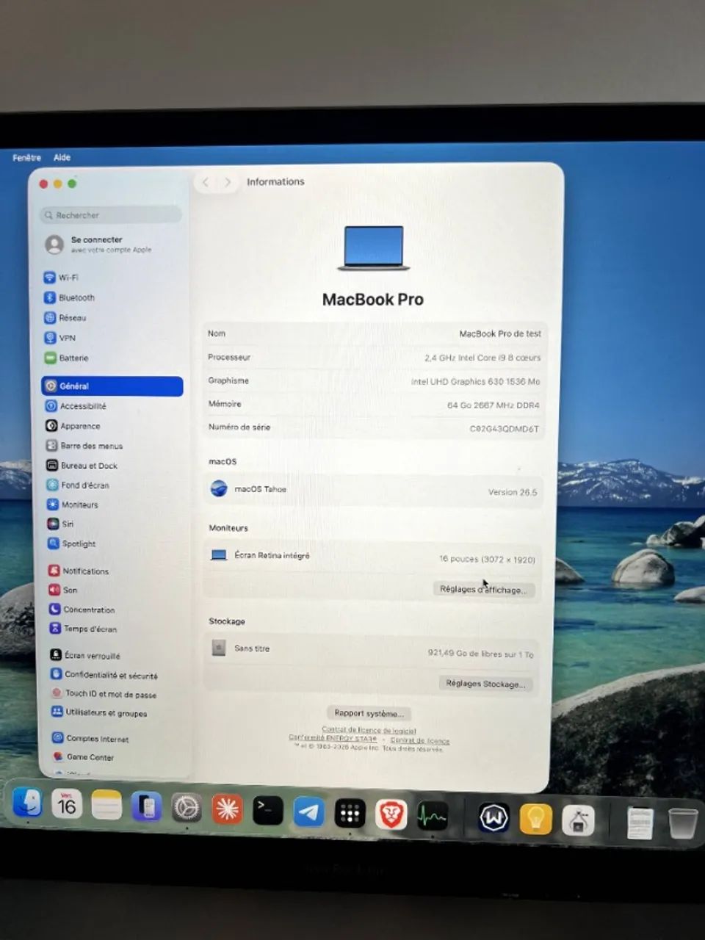Open Wi-Fi settings in sidebar
The width and height of the screenshot is (705, 940).
point(62,278)
